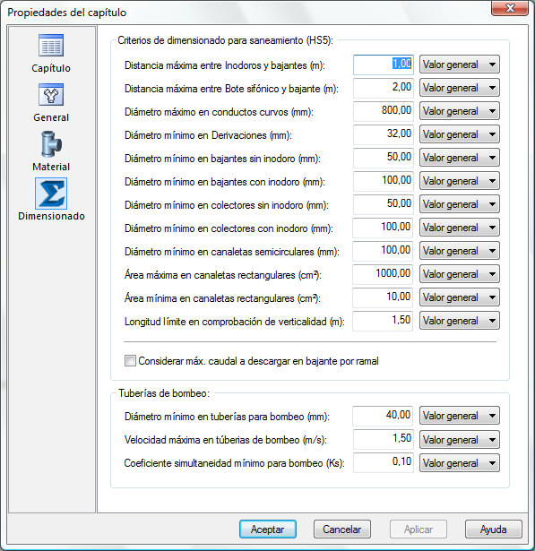
Task: Select the General pipe-fitting icon
Action: point(51,95)
